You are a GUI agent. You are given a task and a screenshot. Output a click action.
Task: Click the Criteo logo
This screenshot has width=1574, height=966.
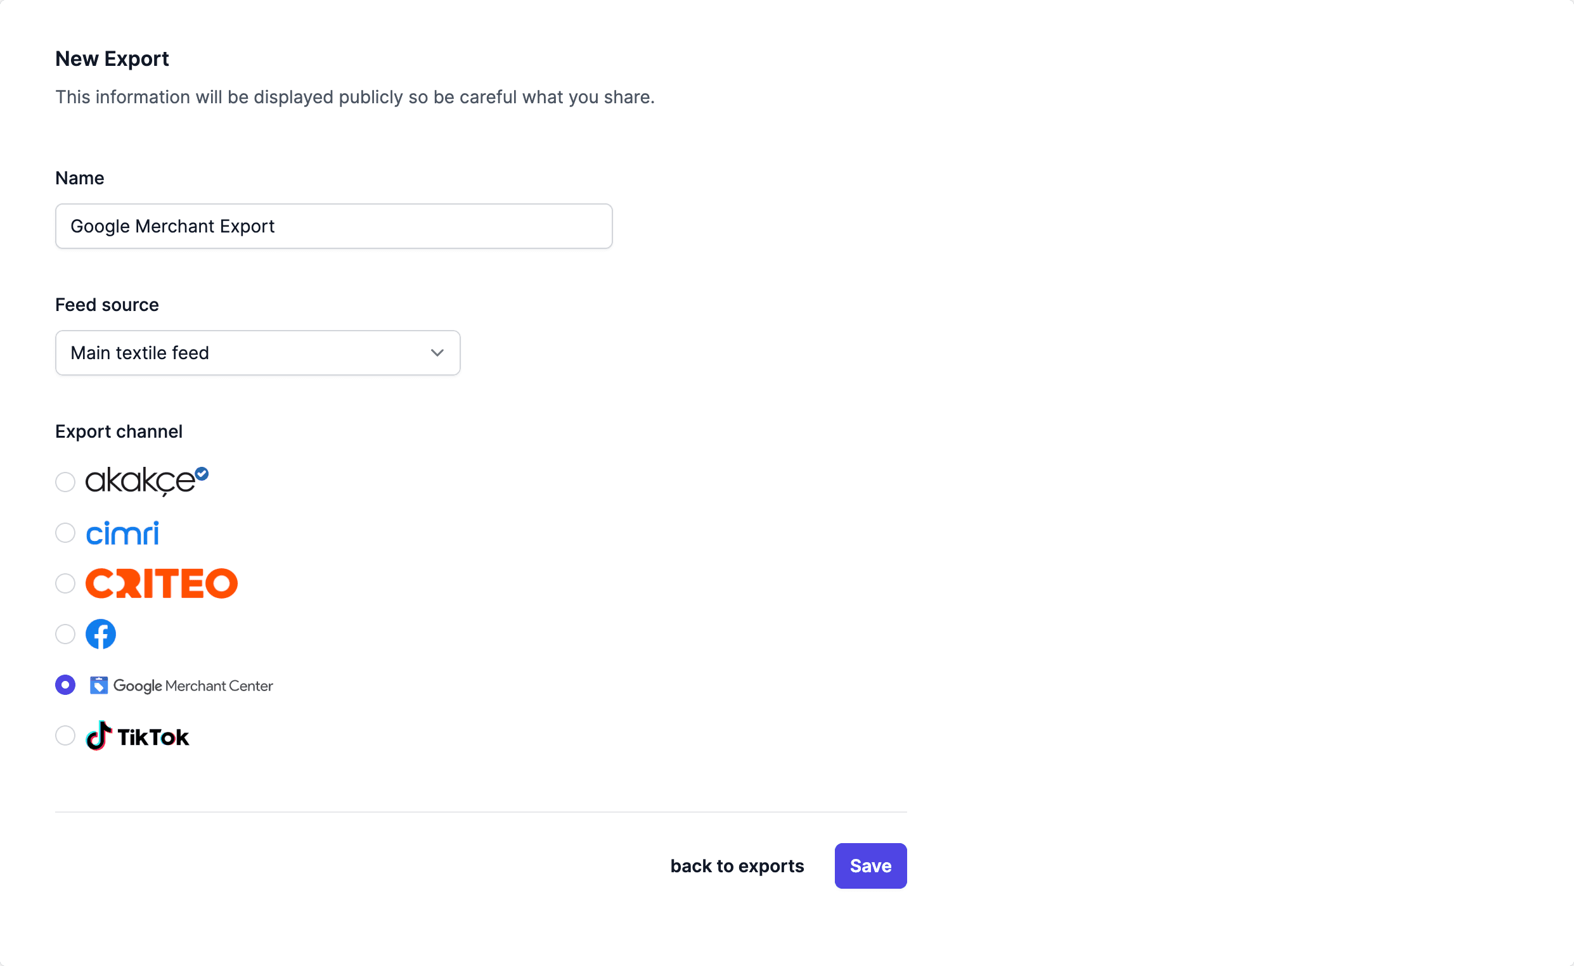click(x=161, y=583)
